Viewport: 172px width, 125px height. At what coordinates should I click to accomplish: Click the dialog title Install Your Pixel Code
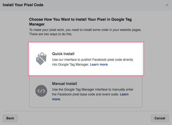point(23,5)
